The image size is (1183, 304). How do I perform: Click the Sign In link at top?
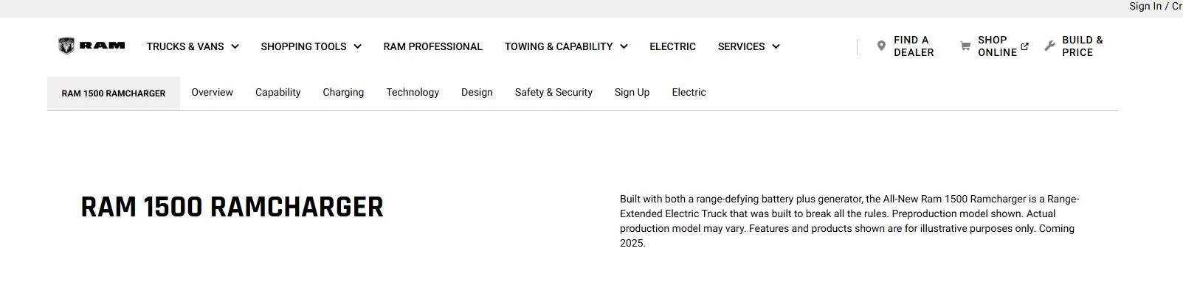click(x=1145, y=6)
